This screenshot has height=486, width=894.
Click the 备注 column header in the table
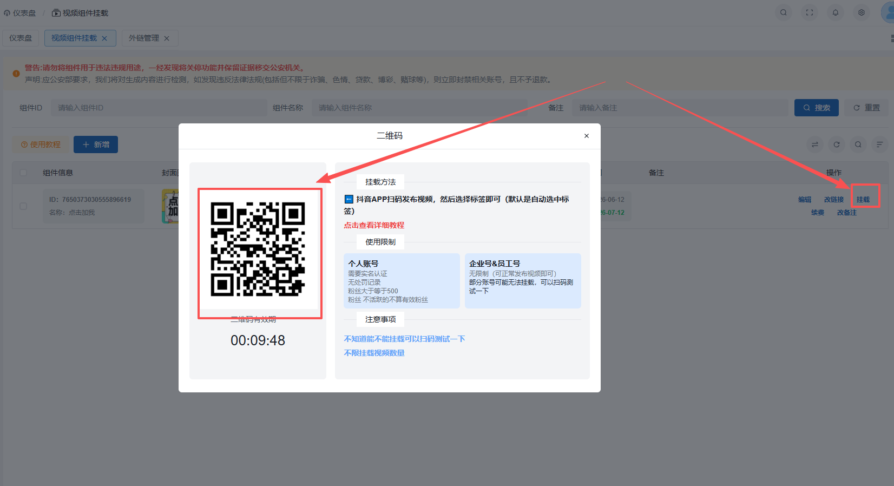[656, 173]
